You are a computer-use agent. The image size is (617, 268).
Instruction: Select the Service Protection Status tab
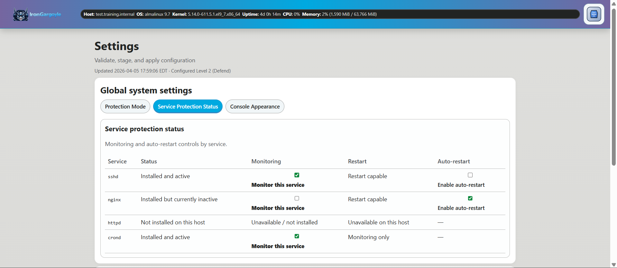(x=188, y=107)
